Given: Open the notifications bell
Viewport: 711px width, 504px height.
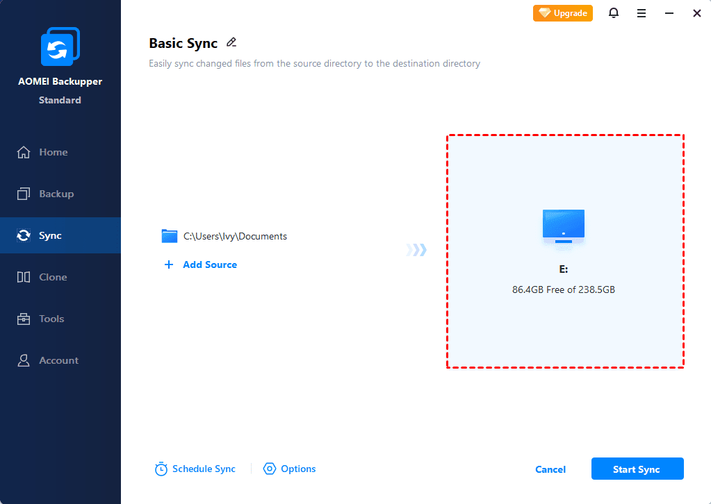Looking at the screenshot, I should pyautogui.click(x=614, y=13).
